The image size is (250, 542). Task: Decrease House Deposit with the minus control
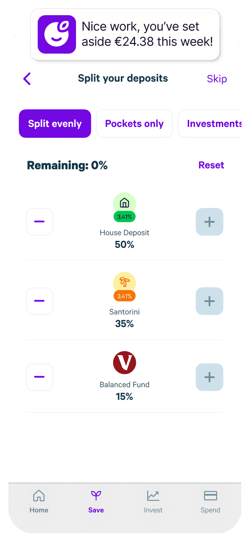point(40,221)
